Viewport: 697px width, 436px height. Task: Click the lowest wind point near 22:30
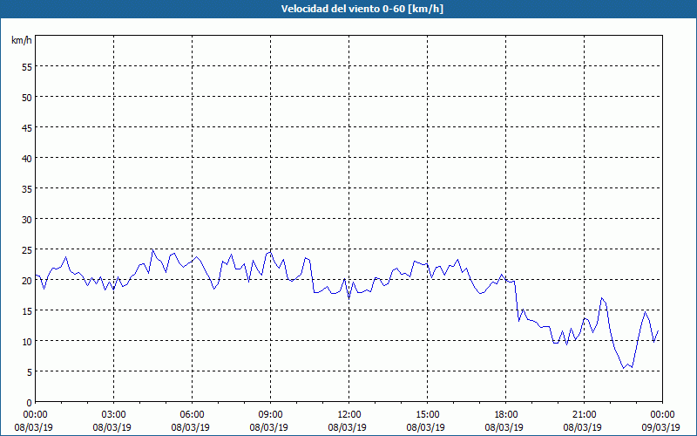click(623, 368)
